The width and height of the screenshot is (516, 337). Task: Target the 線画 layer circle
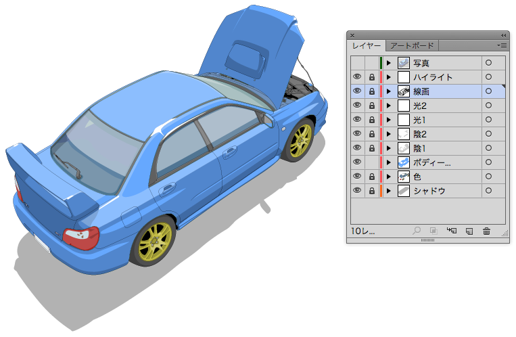[488, 91]
